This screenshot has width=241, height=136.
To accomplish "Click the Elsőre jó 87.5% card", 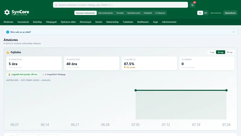I will tap(149, 63).
